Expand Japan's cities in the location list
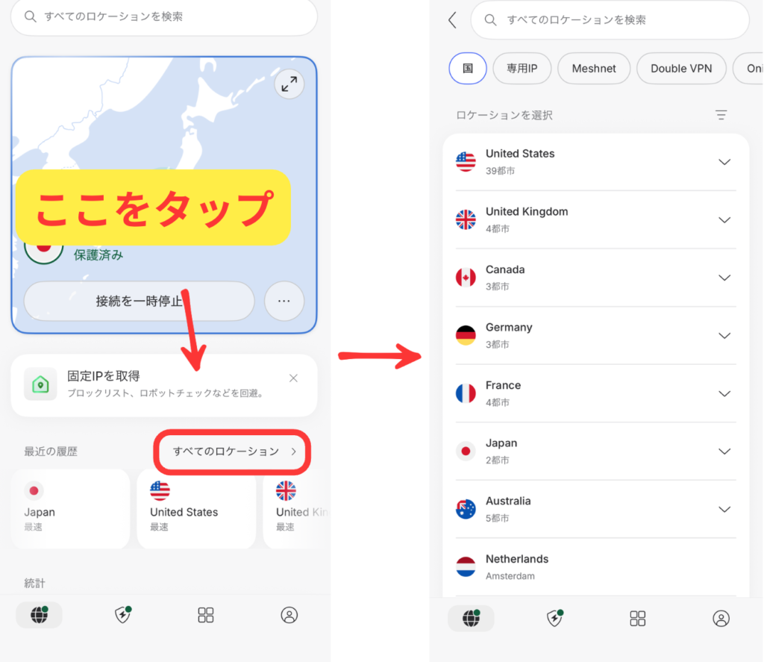764x662 pixels. [x=724, y=452]
